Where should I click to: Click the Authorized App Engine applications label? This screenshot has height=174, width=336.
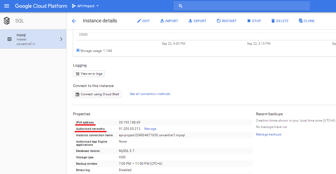click(92, 143)
